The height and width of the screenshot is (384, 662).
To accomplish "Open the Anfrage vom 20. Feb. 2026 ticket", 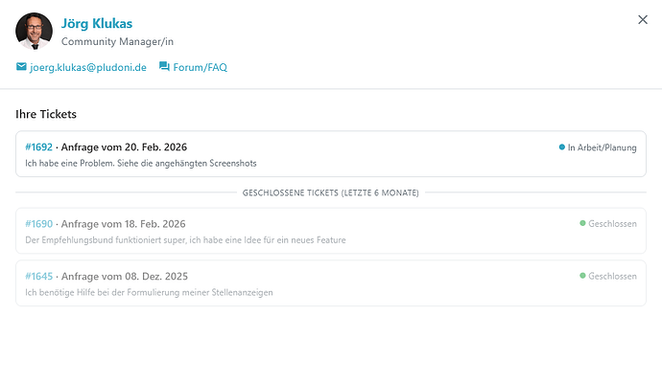I will pyautogui.click(x=124, y=147).
